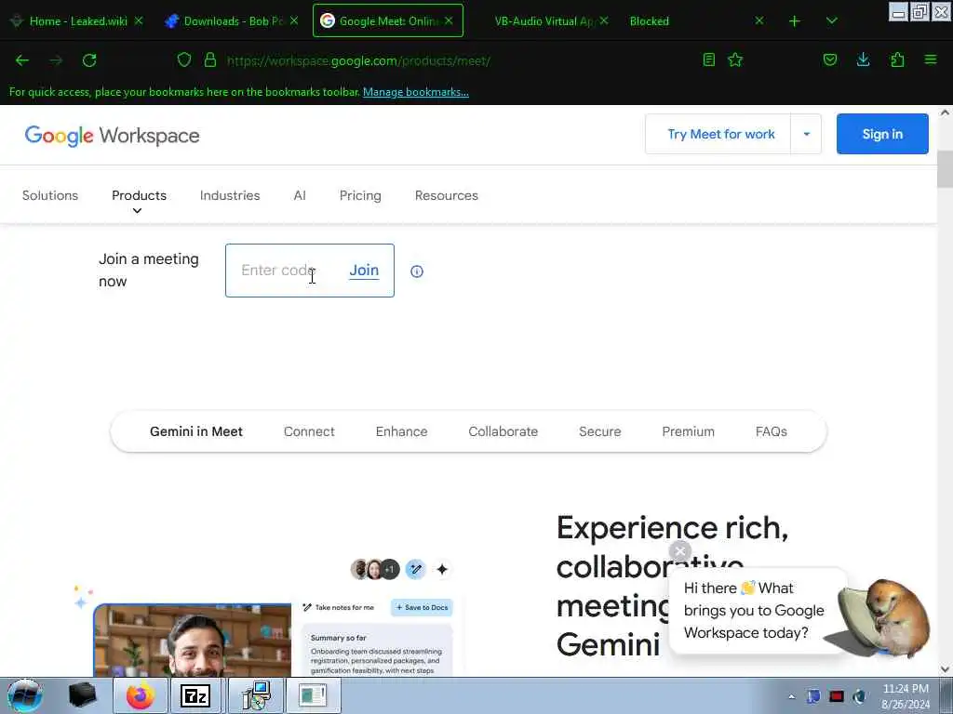Click the participant avatars in meeting preview
The height and width of the screenshot is (714, 953).
[x=375, y=570]
